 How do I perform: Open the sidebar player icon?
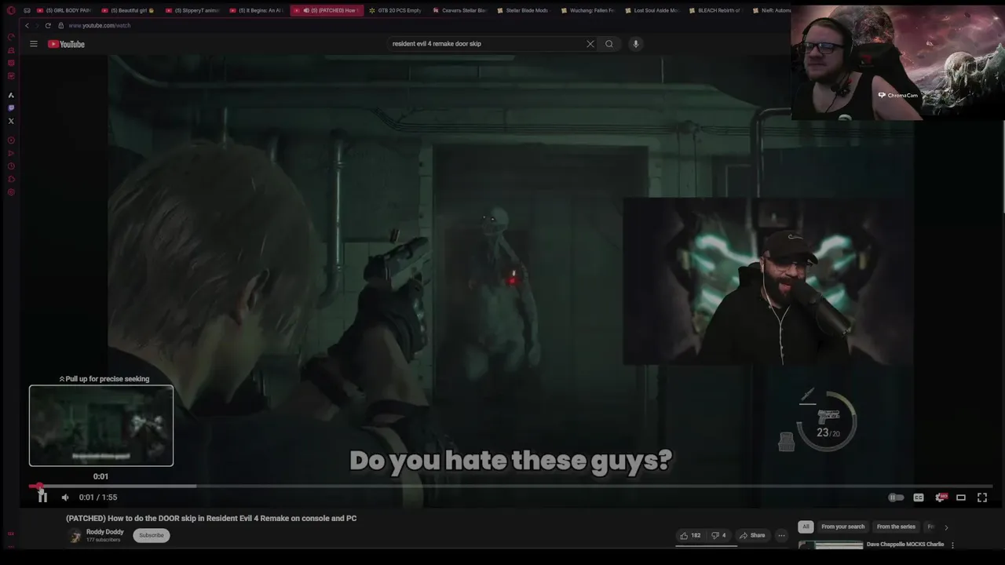11,140
